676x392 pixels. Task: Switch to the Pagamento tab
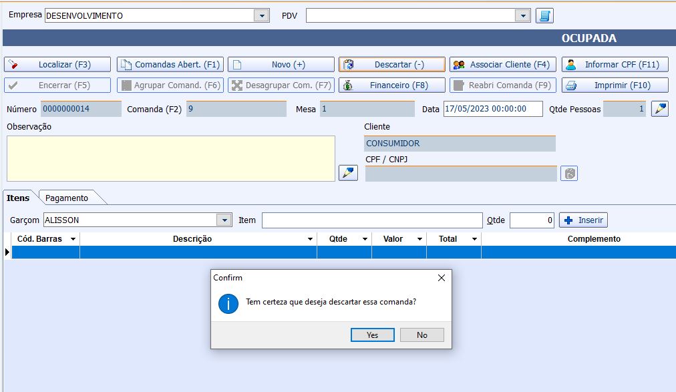pos(67,198)
